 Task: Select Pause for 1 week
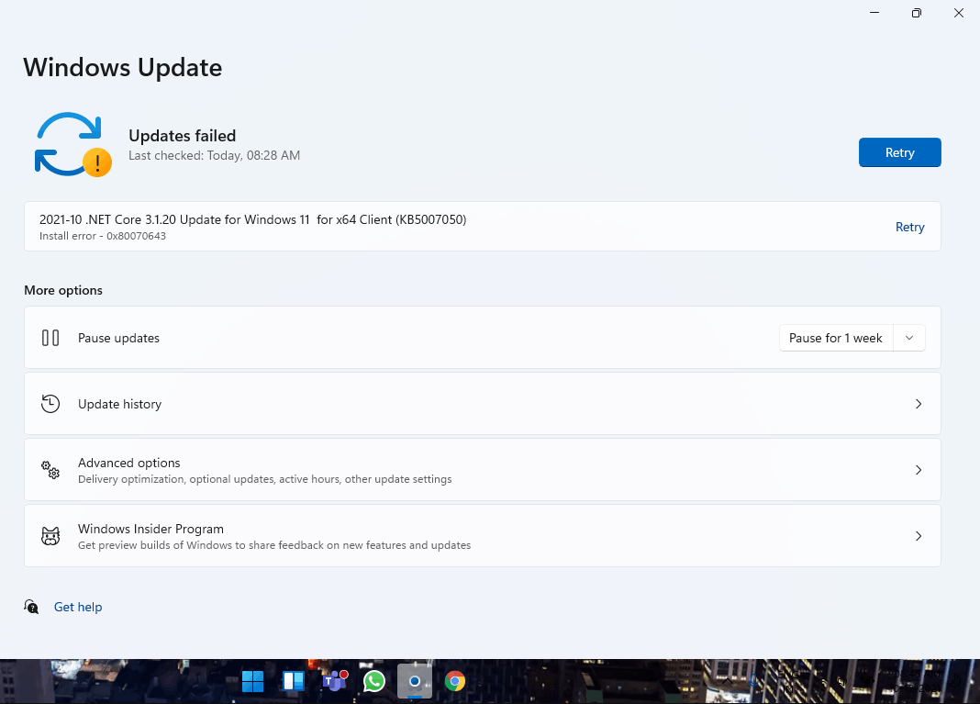[836, 338]
